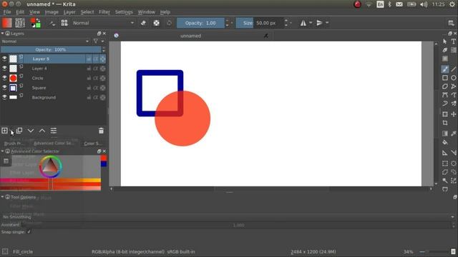Viewport: 458px width, 257px height.
Task: Select the Line tool
Action: (x=454, y=69)
